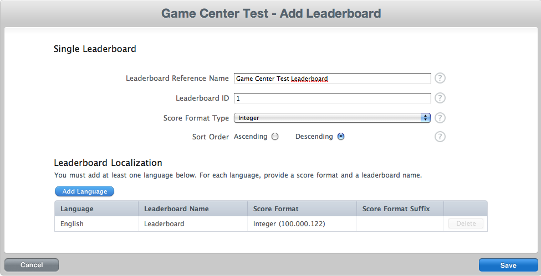Click the Leaderboard name cell

coord(193,223)
